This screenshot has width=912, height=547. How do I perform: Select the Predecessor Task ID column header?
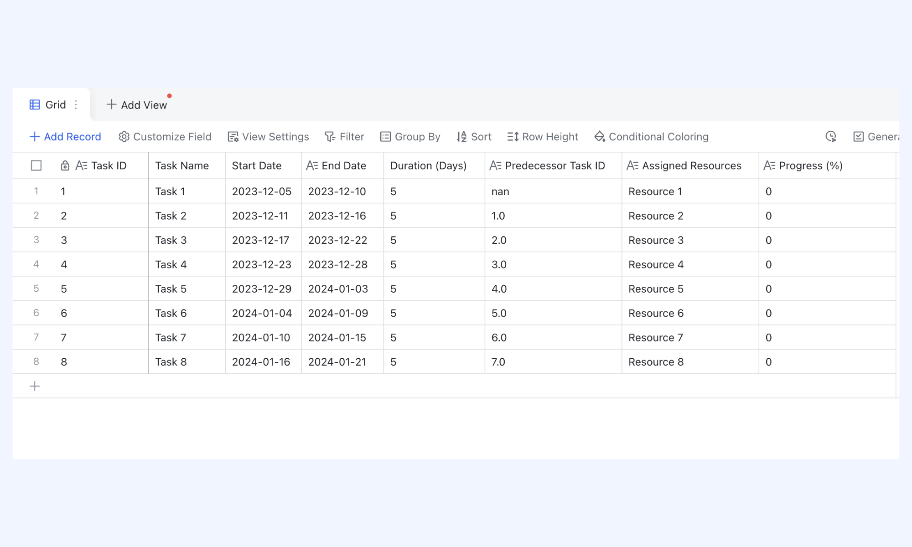[553, 165]
